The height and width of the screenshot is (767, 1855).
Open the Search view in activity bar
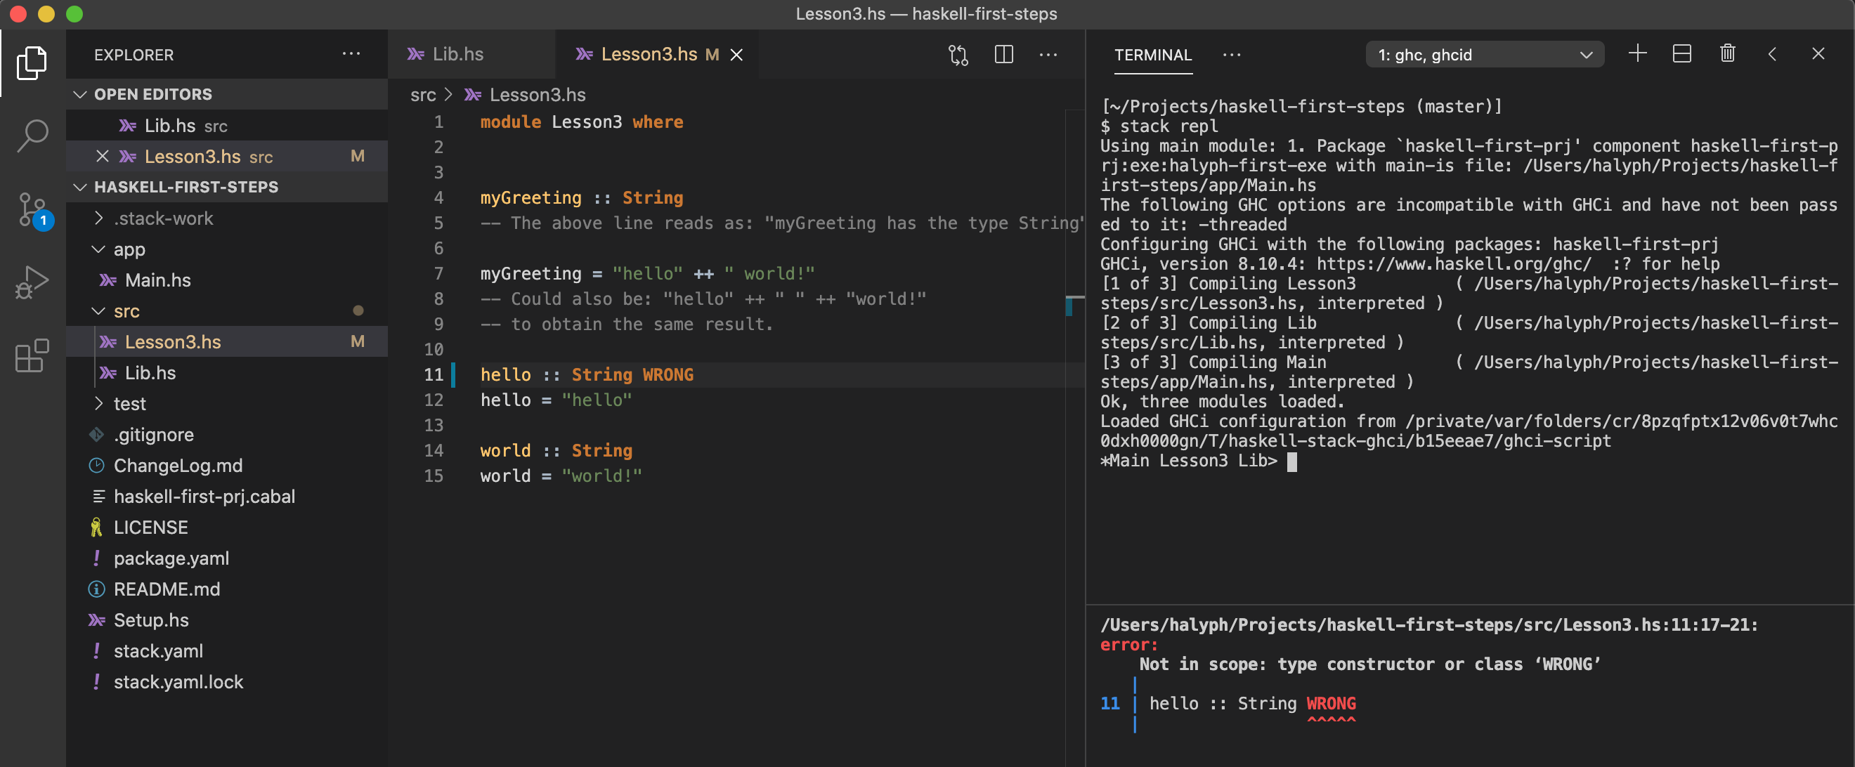(32, 136)
